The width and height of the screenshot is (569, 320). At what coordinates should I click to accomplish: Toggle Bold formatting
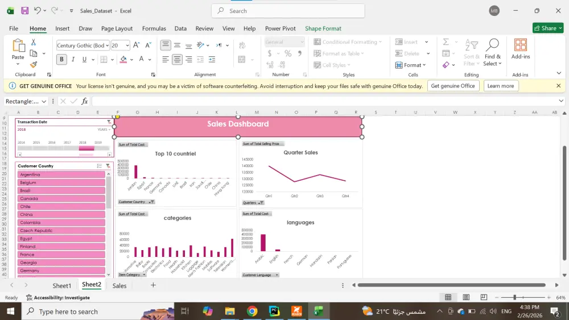pos(61,59)
